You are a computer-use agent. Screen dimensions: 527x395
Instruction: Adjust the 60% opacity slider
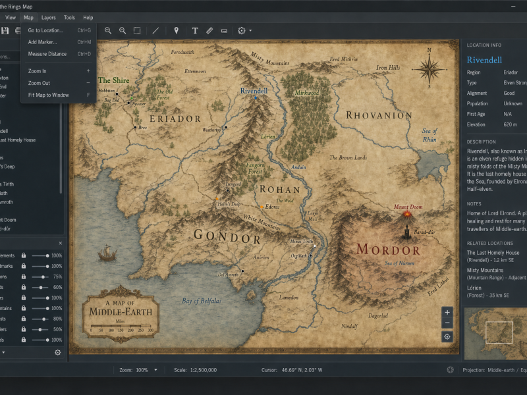(x=41, y=288)
